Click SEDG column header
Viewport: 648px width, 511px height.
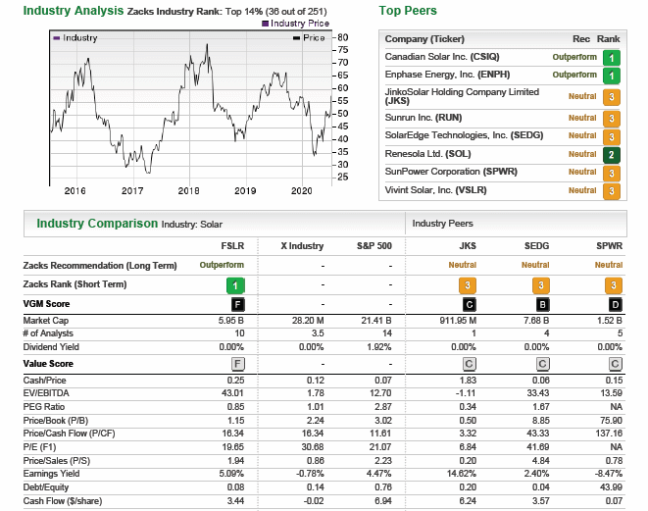pos(536,246)
